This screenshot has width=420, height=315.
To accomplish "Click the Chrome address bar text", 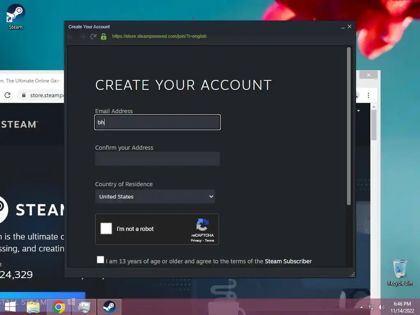I will pyautogui.click(x=47, y=95).
